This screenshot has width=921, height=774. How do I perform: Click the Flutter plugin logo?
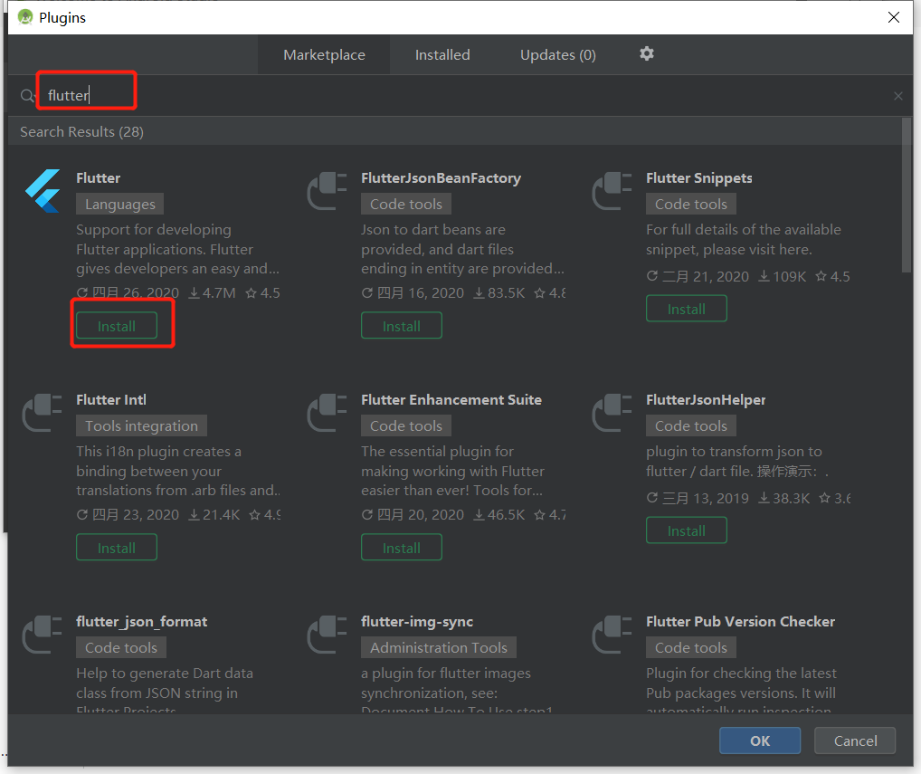(x=43, y=191)
